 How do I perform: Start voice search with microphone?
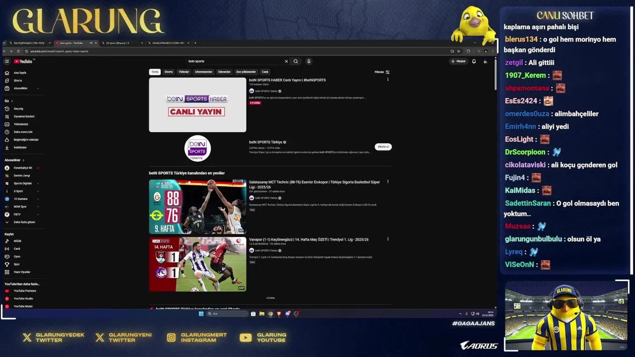coord(309,61)
